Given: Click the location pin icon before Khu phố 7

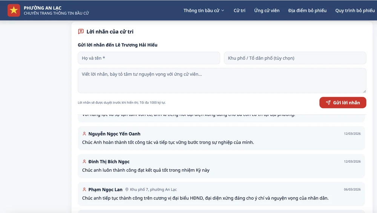Looking at the screenshot, I should (x=127, y=190).
